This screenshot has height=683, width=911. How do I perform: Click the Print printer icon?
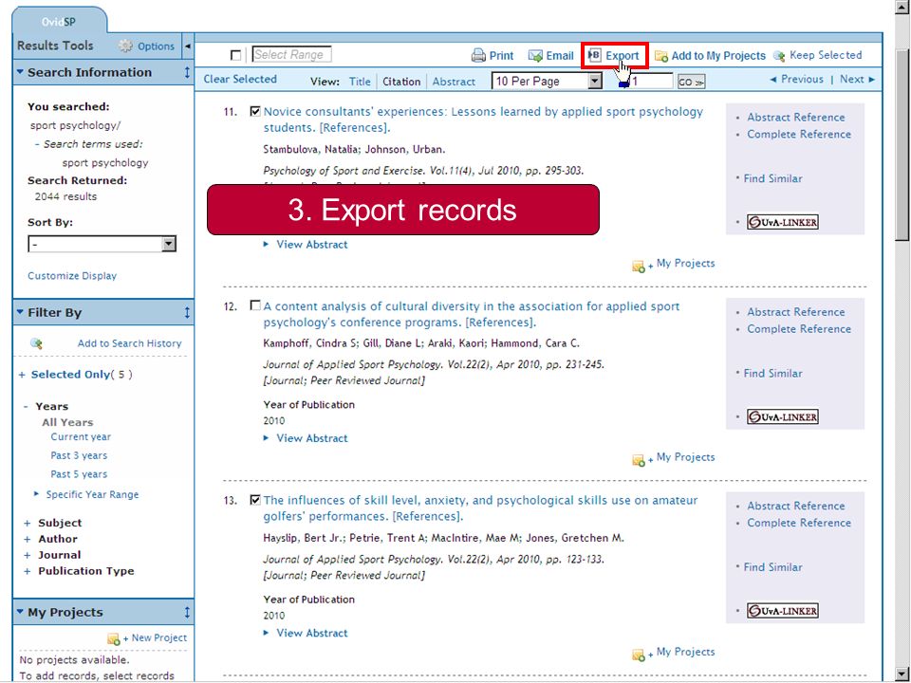point(478,56)
